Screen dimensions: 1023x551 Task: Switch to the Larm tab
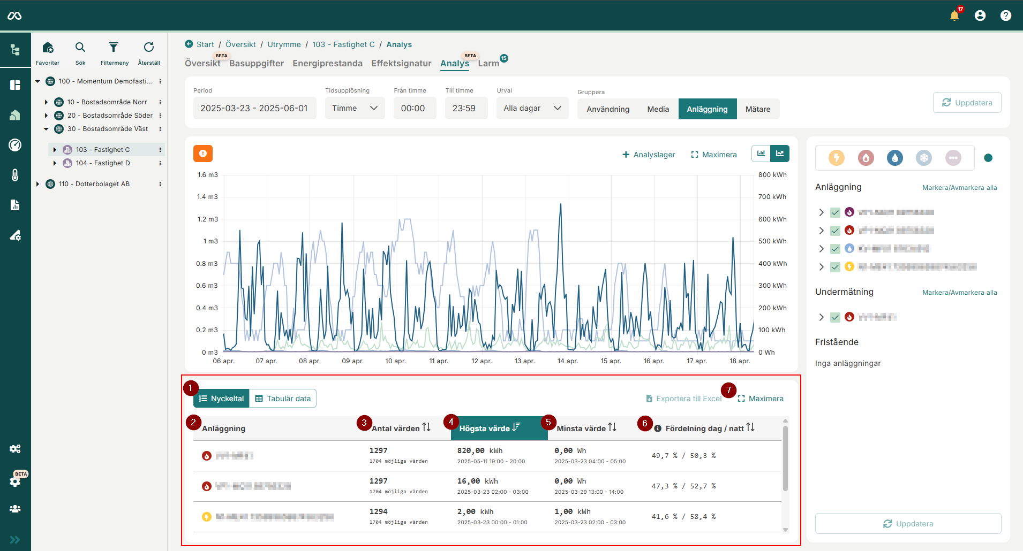coord(488,63)
